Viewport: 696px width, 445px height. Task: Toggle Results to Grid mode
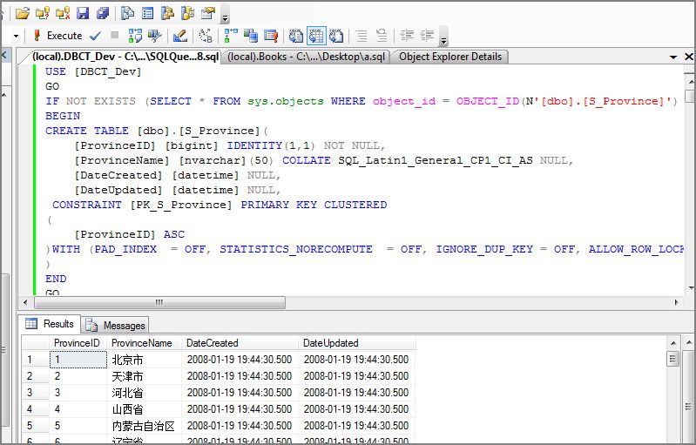point(316,36)
